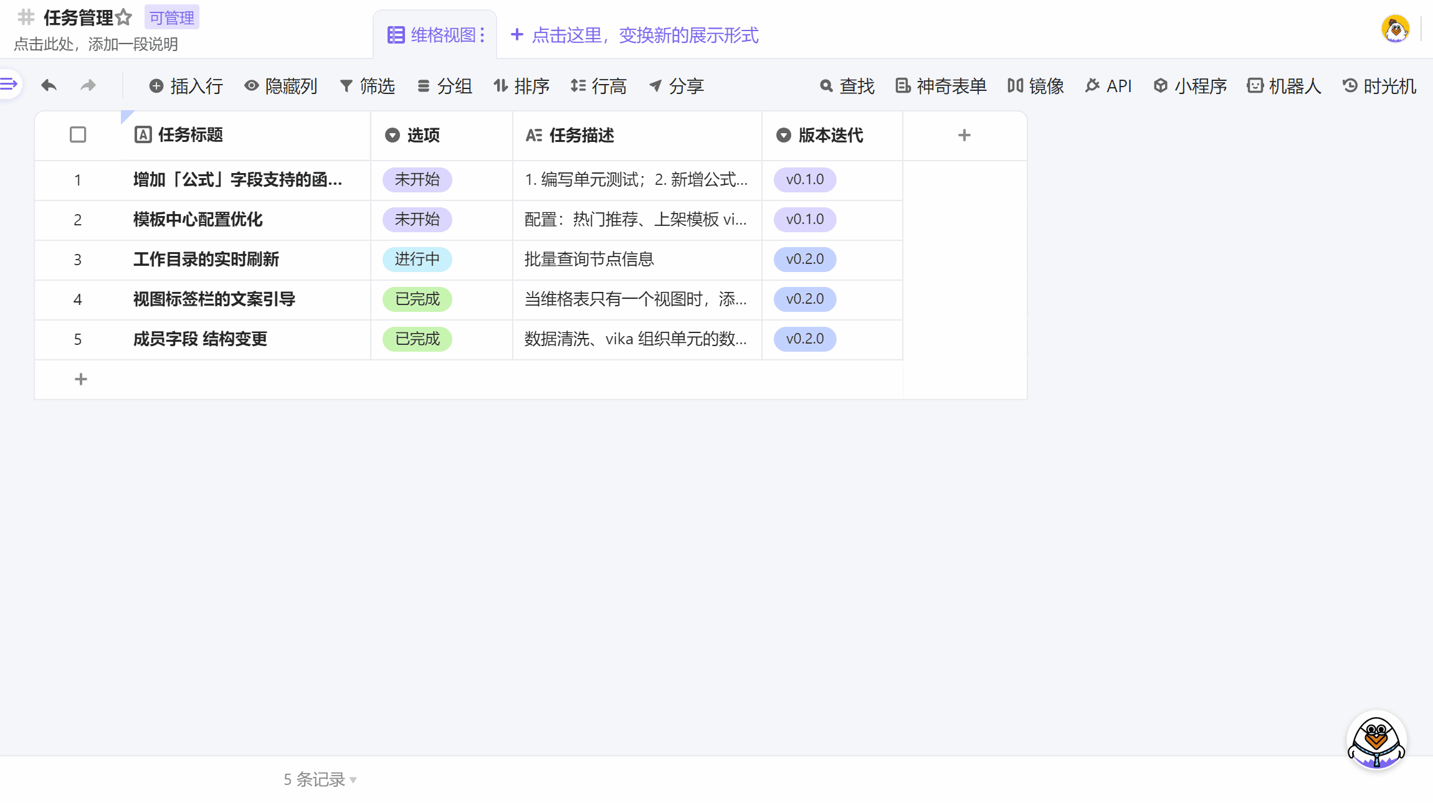Open the 时光机 time machine history
This screenshot has height=803, width=1433.
1379,86
